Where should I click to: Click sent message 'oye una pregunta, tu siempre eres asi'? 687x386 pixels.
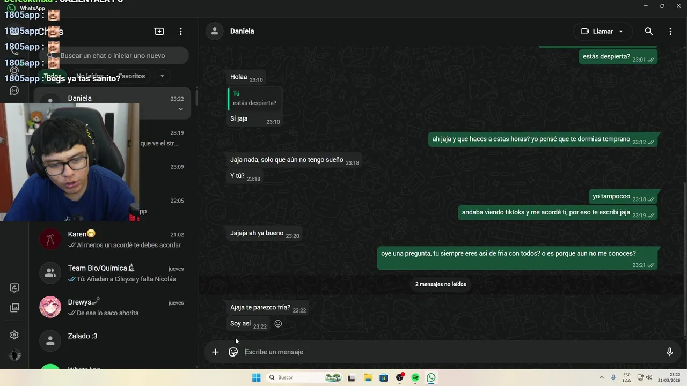(517, 258)
